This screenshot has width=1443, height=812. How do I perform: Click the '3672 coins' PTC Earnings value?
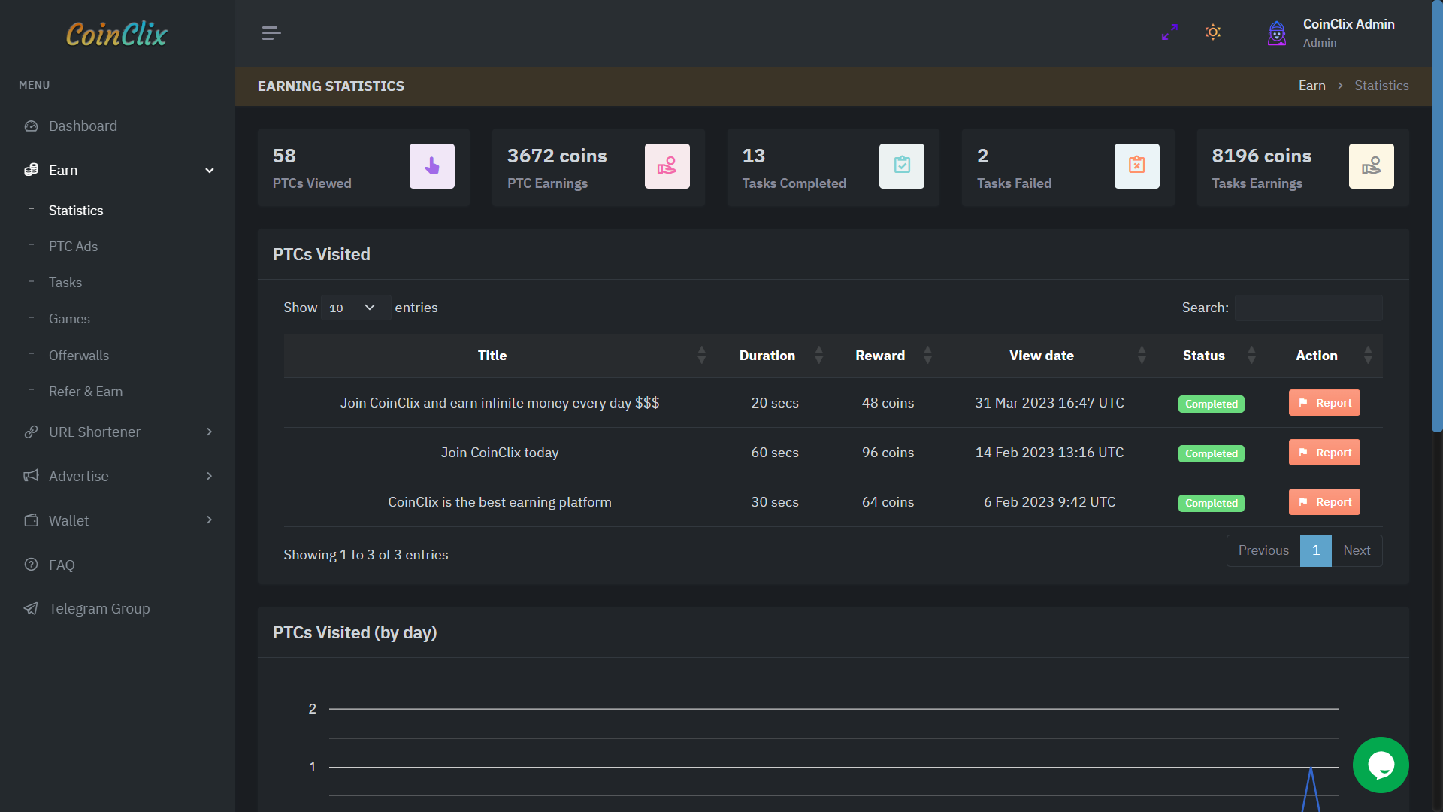[x=557, y=156]
